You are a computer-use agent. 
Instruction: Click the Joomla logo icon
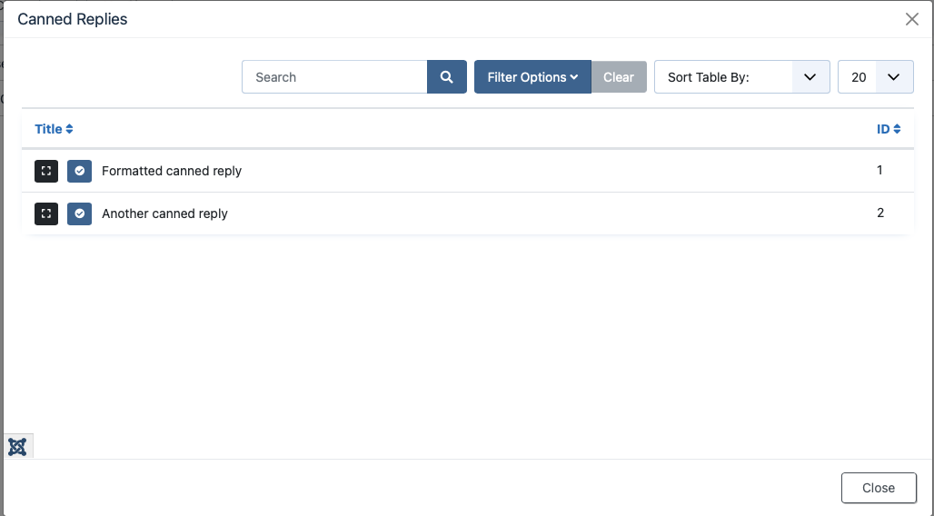[x=18, y=446]
